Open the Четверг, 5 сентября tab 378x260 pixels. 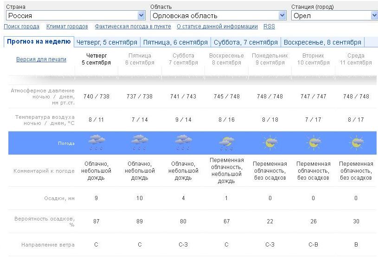coord(107,42)
